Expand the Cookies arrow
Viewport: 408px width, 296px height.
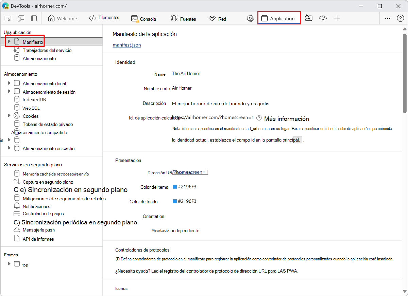[x=9, y=115]
